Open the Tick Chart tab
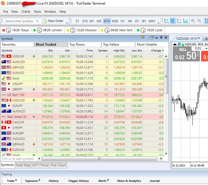 coord(58,165)
